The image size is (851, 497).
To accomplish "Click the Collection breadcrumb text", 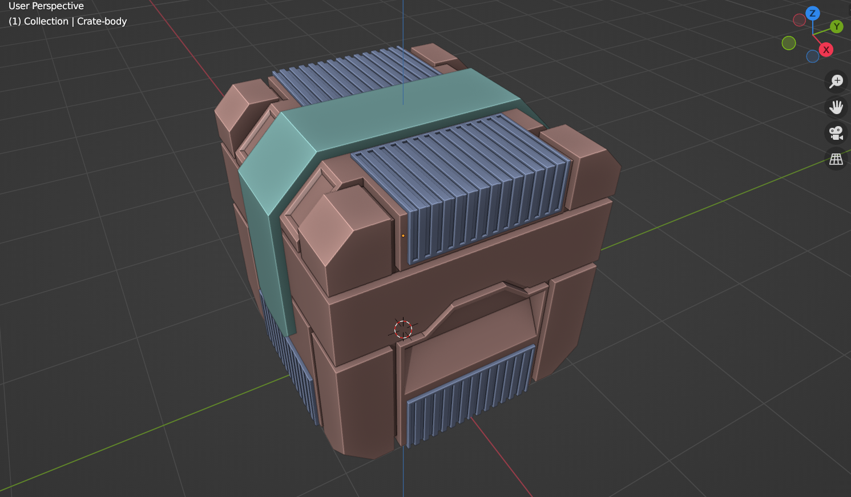I will click(45, 21).
